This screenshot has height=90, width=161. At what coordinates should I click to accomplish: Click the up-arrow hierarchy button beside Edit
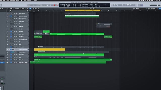coord(8,9)
